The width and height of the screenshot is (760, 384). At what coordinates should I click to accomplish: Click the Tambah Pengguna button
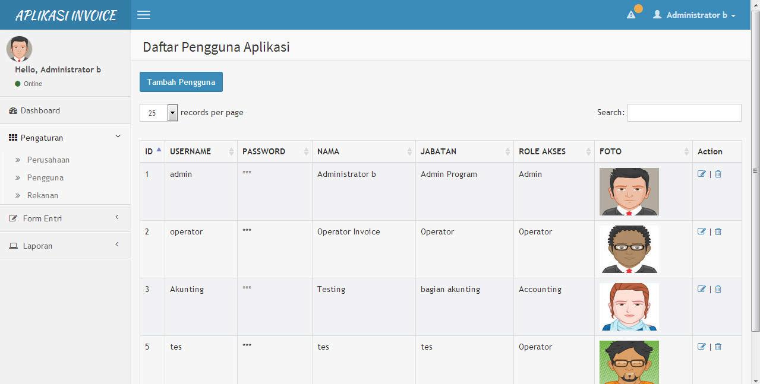(x=181, y=82)
